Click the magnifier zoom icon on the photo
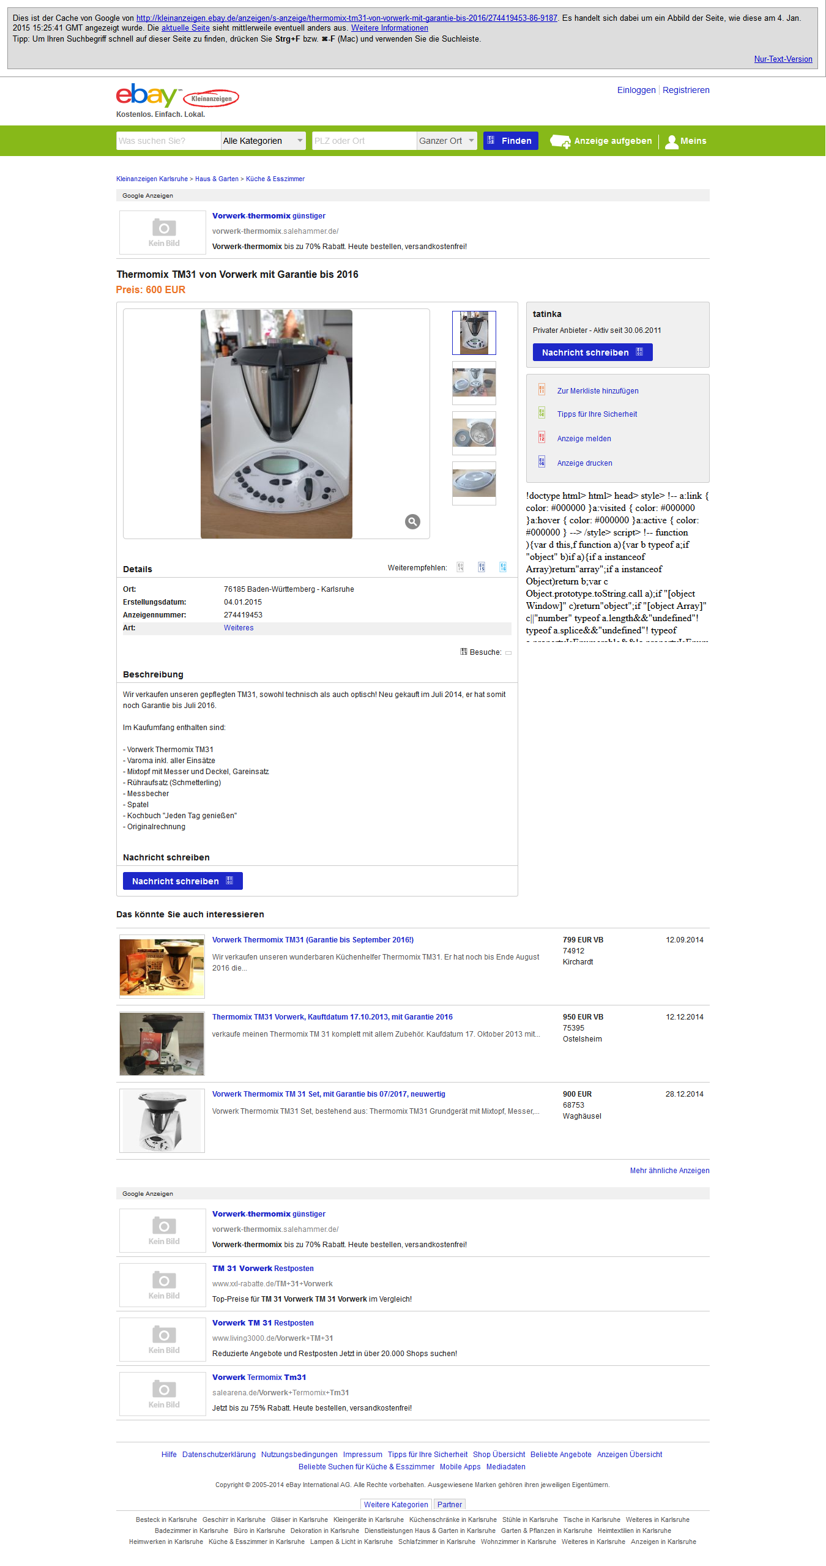This screenshot has width=826, height=1566. point(412,521)
